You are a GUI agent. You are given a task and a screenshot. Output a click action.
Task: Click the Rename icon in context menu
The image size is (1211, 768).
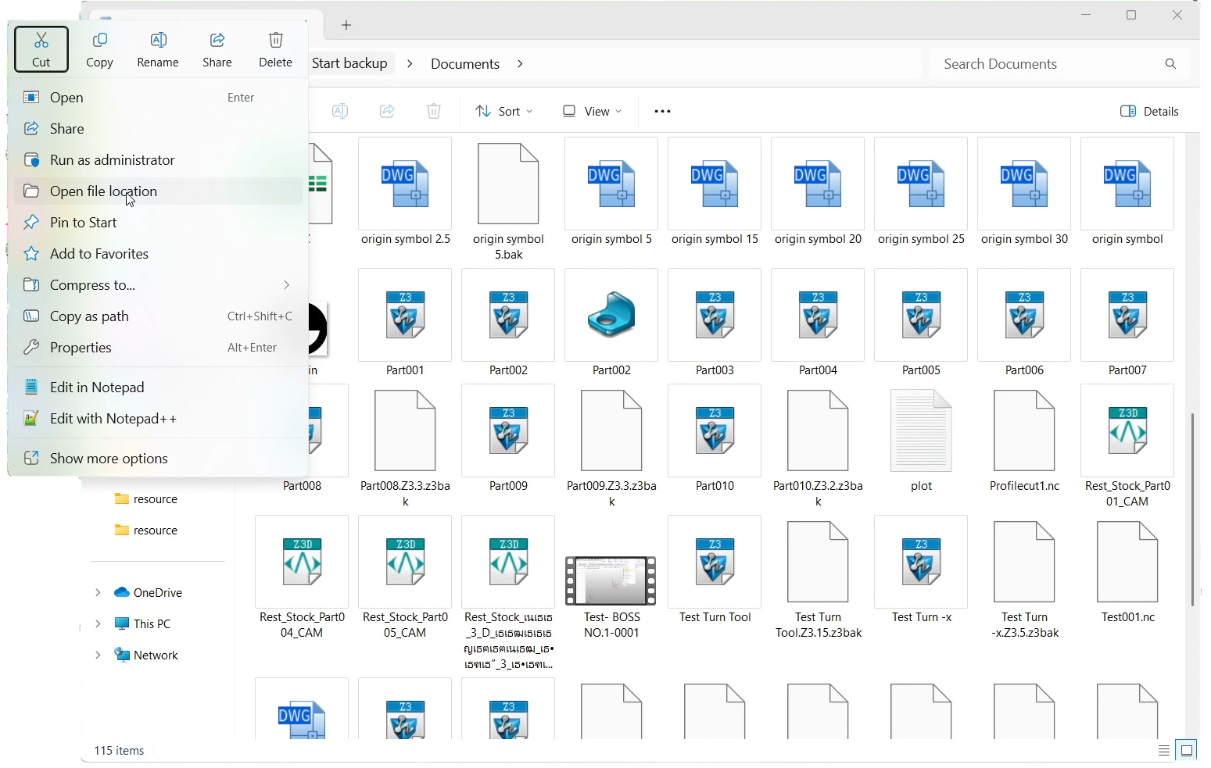coord(158,49)
